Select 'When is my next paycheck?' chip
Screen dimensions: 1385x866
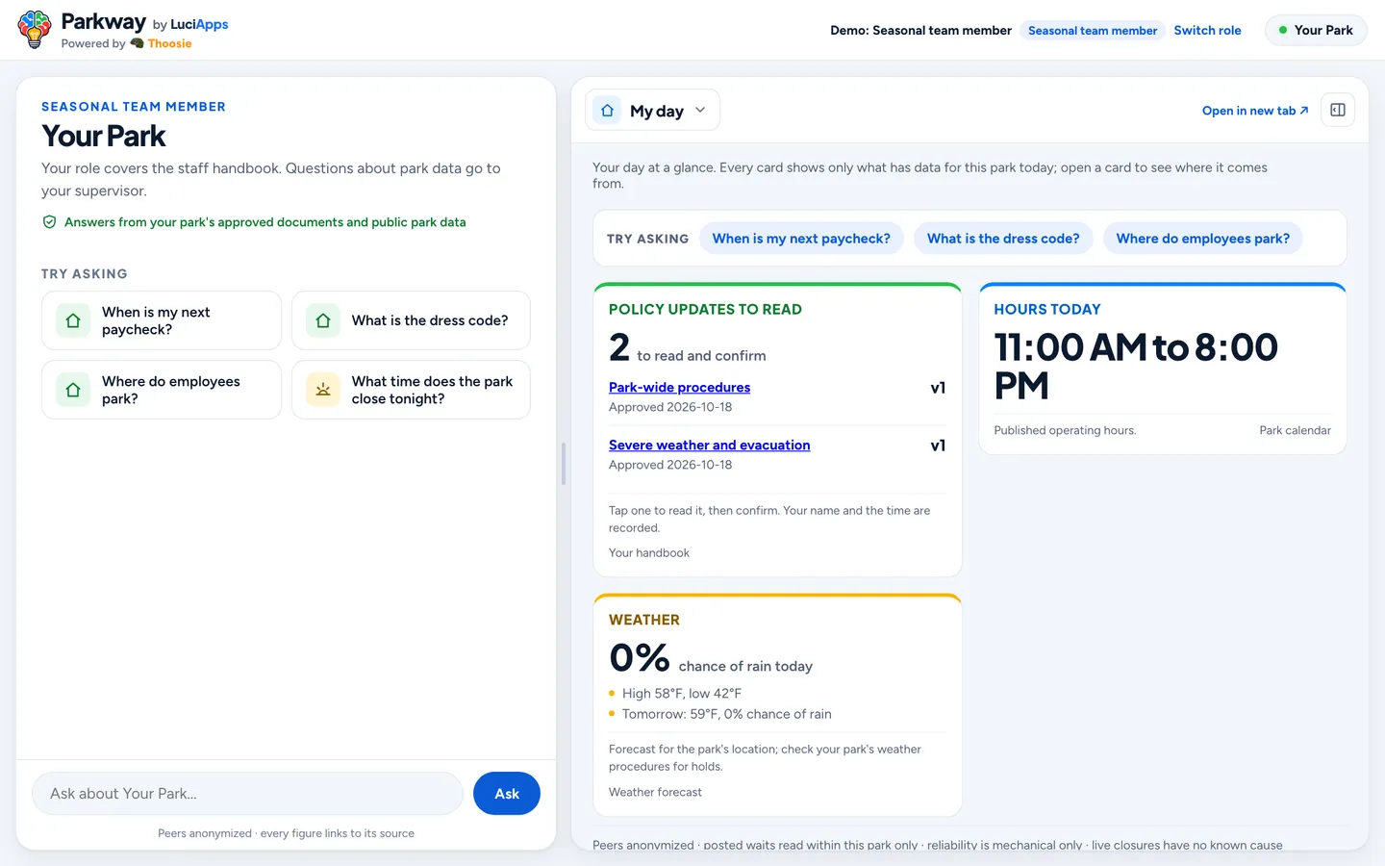point(801,239)
